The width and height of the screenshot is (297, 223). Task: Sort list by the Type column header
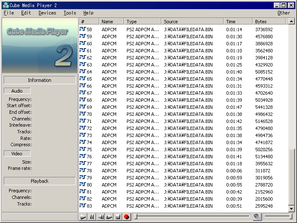tap(143, 22)
